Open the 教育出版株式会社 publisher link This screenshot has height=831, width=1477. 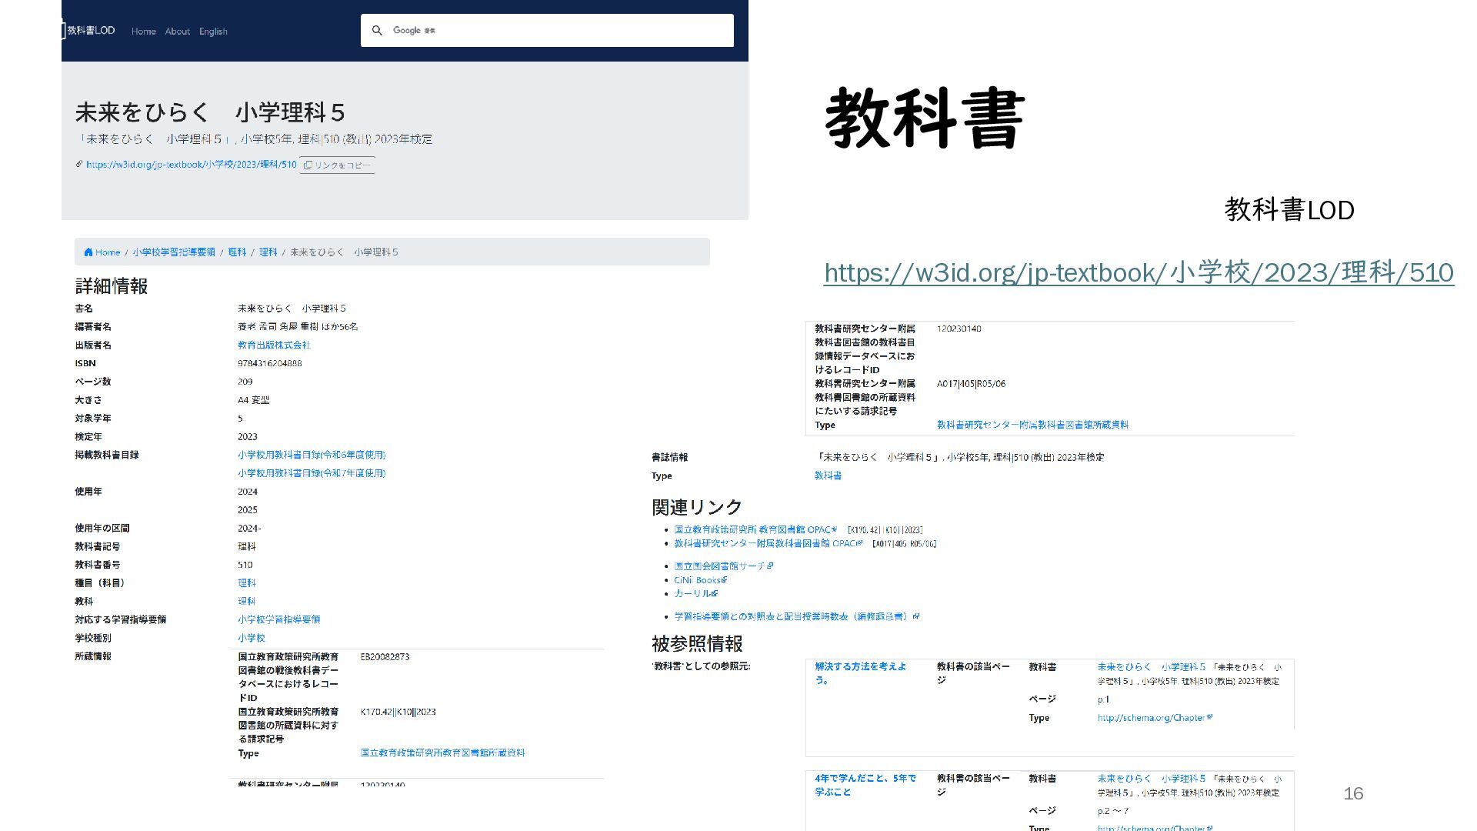[x=273, y=345]
